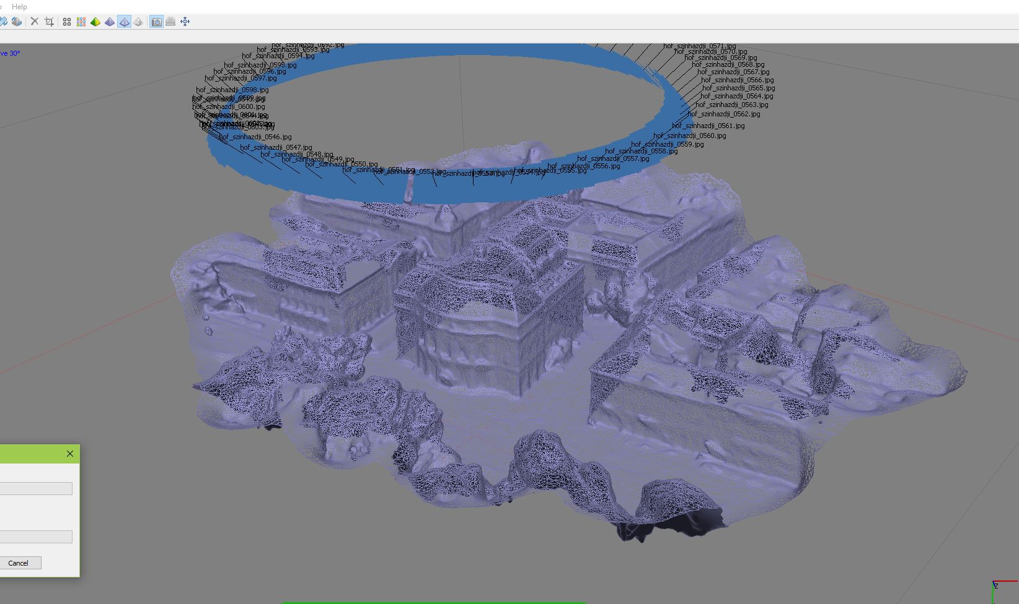This screenshot has height=604, width=1019.
Task: Click camera label hof_szinhazdji_0598.jpg
Action: [232, 90]
